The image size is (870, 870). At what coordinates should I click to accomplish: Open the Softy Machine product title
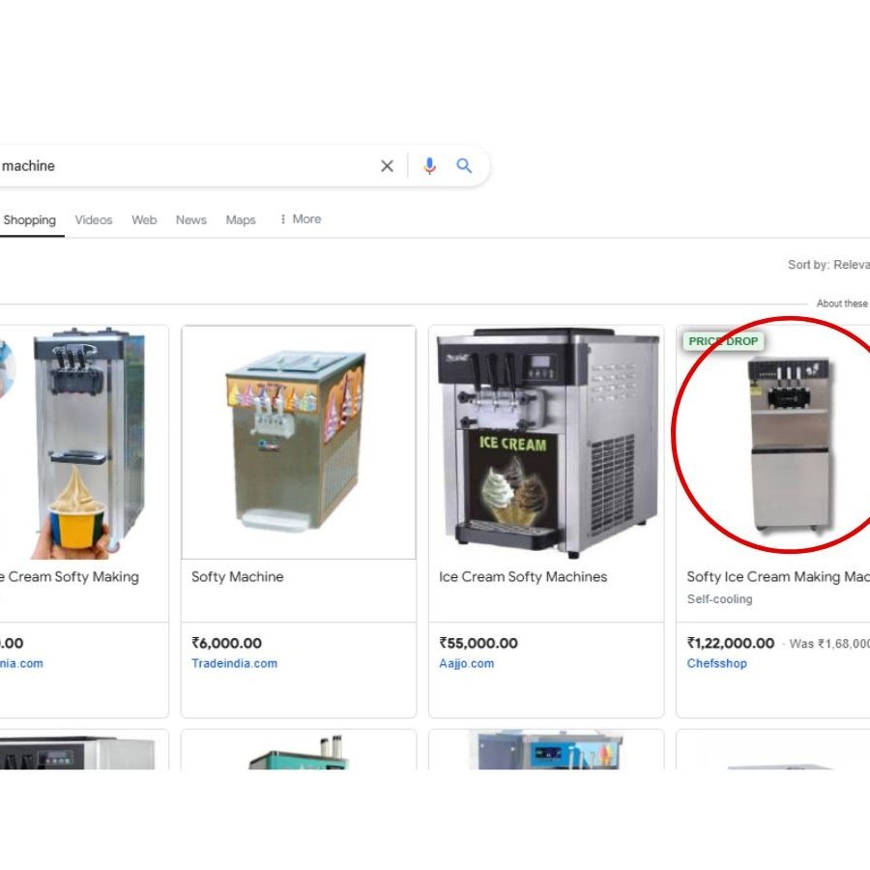coord(238,577)
